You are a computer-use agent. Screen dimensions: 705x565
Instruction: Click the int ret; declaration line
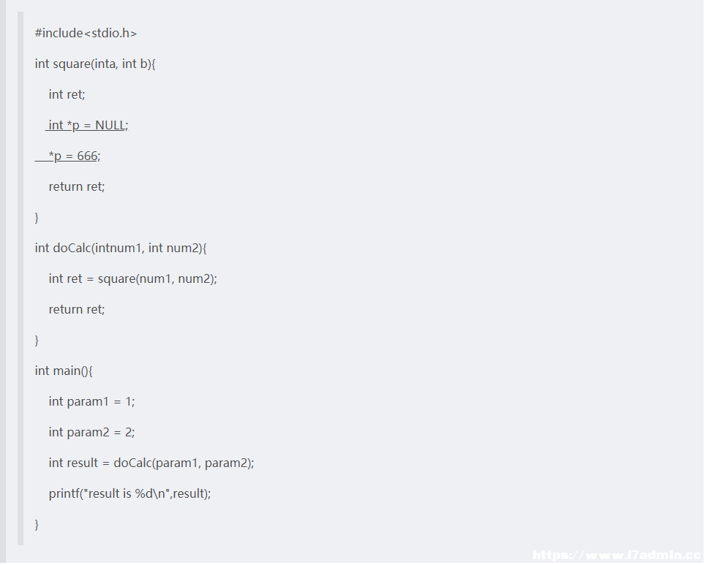pos(67,94)
